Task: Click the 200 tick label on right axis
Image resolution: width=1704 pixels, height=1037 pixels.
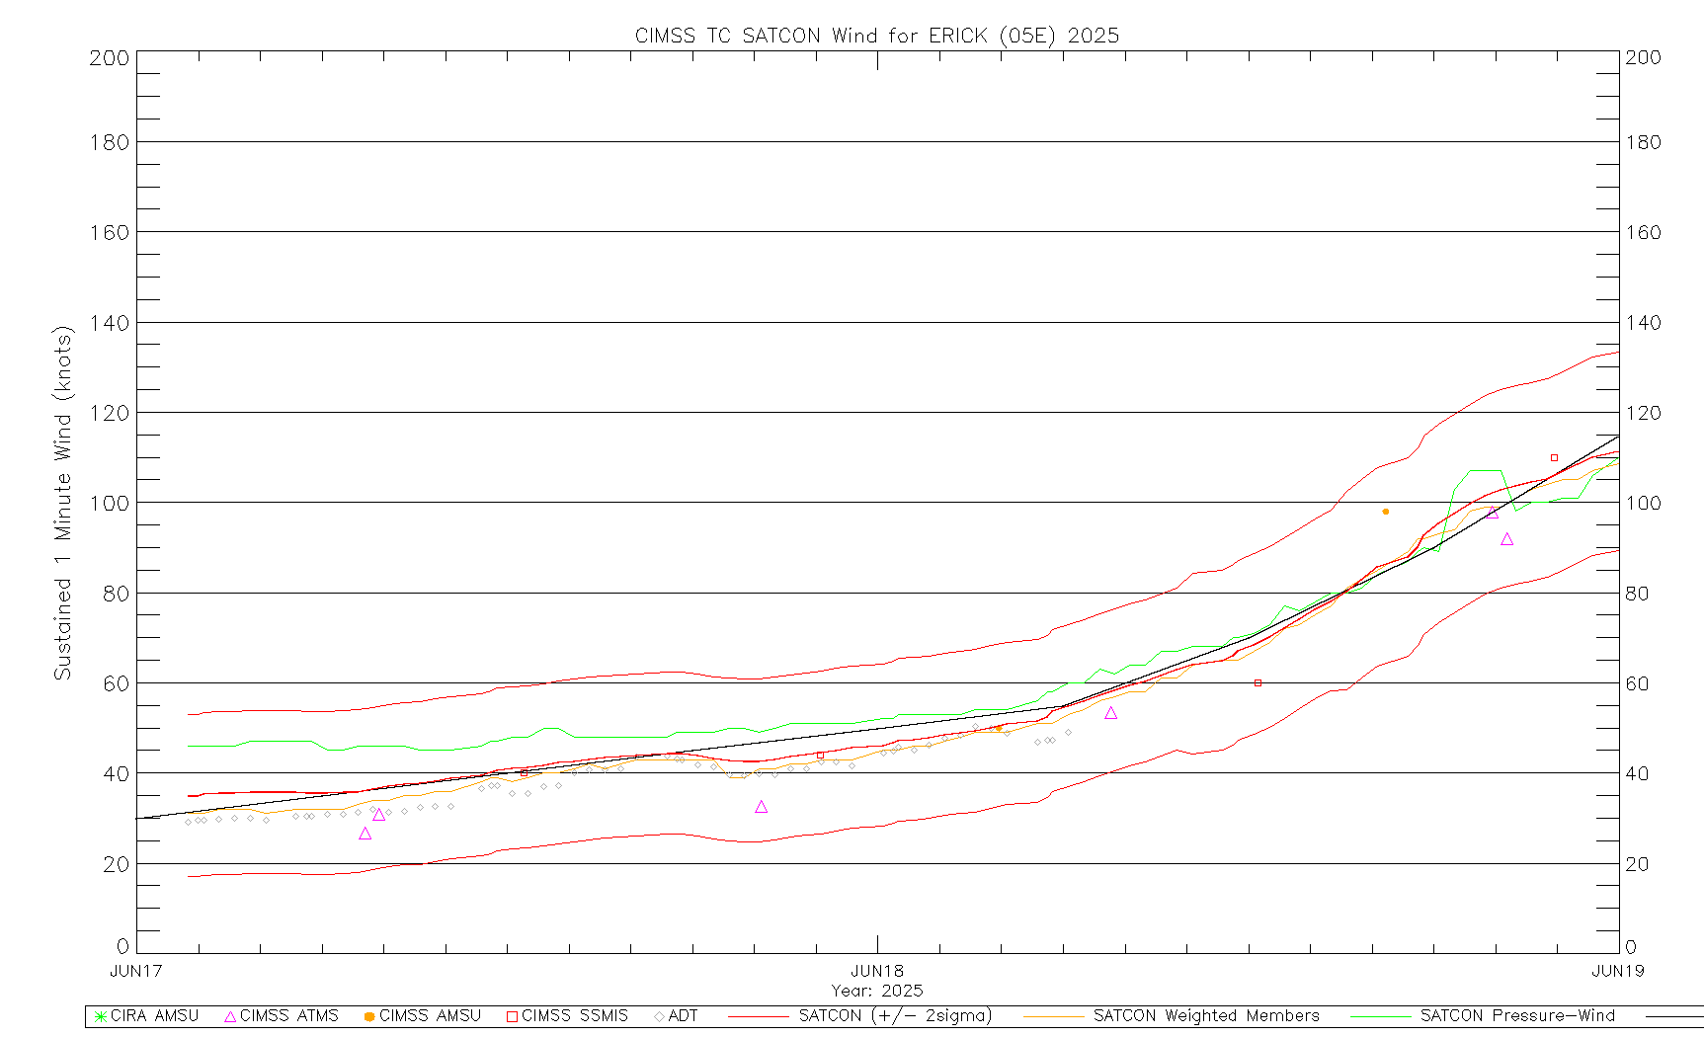Action: pyautogui.click(x=1643, y=57)
